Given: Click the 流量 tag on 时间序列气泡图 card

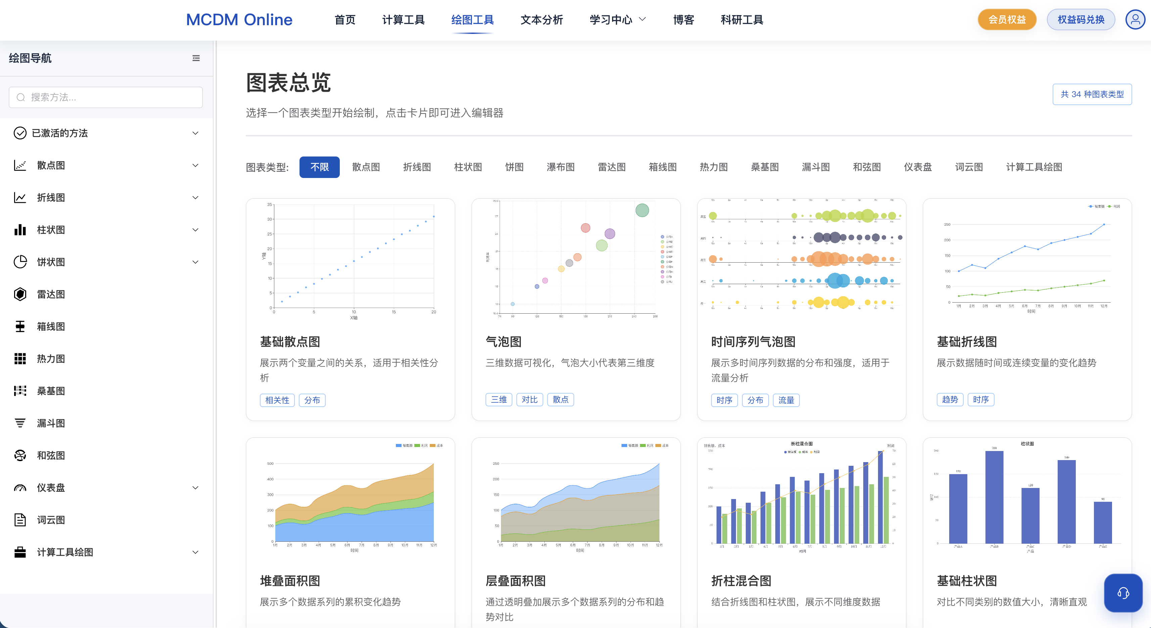Looking at the screenshot, I should pos(786,400).
